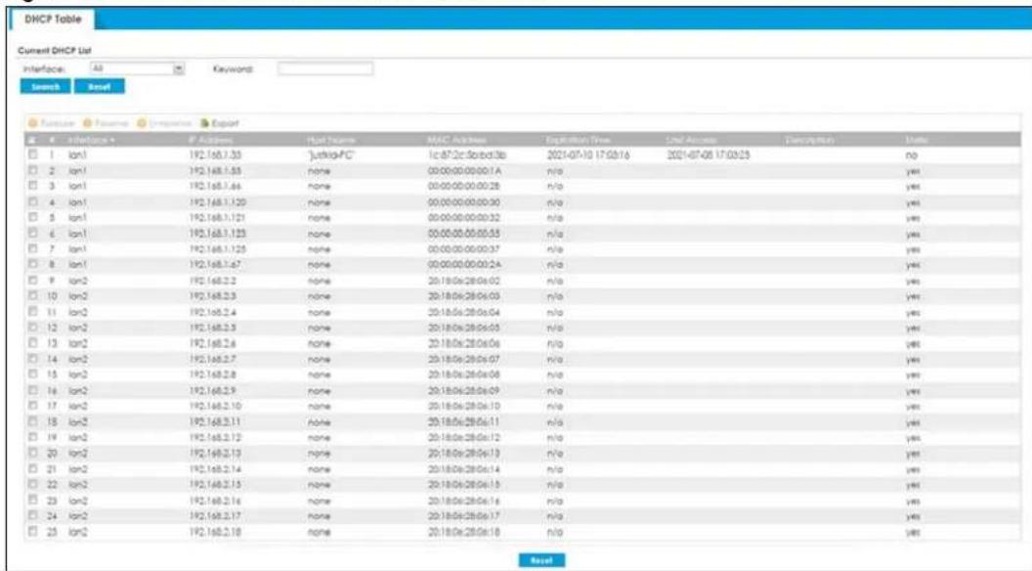The image size is (1032, 571).
Task: Check the box for row 4 192.168.1.120
Action: coord(33,201)
